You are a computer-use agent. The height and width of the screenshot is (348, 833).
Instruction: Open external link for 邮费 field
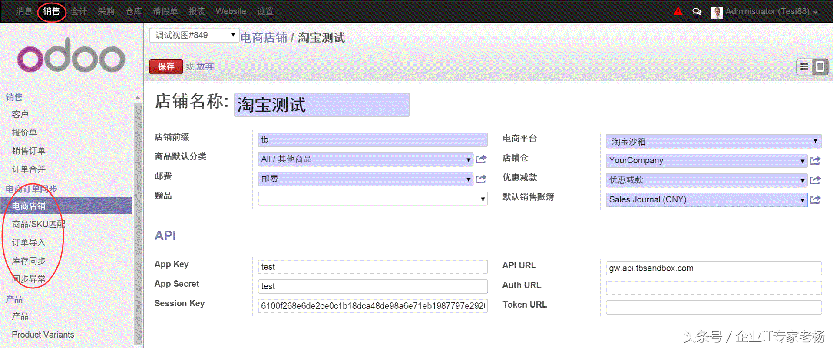[481, 179]
